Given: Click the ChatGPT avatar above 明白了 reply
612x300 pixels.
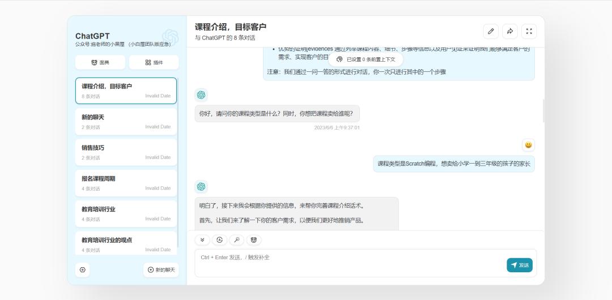Looking at the screenshot, I should click(x=201, y=187).
